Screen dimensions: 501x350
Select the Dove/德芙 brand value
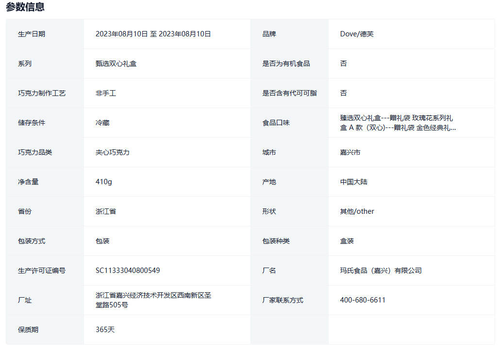coord(357,34)
